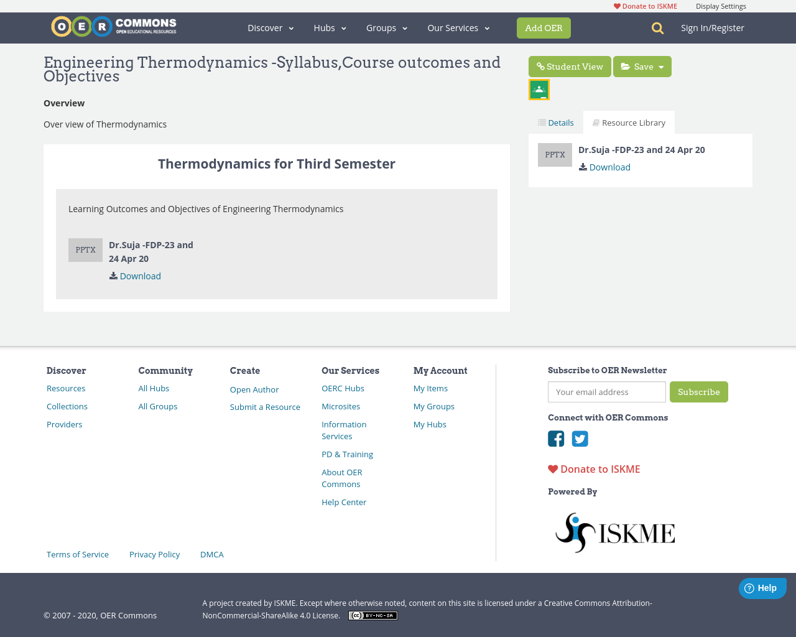Open Twitter via the social icon
Viewport: 796px width, 637px height.
pos(580,439)
